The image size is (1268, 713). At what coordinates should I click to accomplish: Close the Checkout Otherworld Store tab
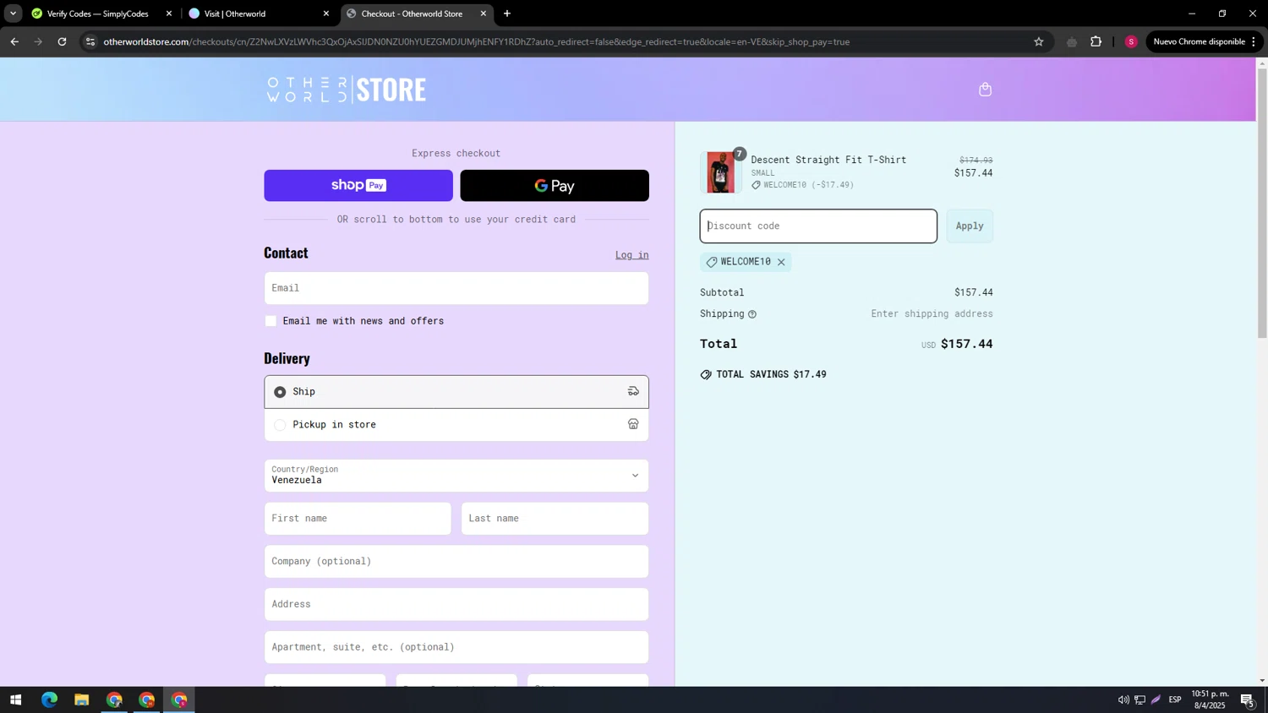[x=484, y=14]
